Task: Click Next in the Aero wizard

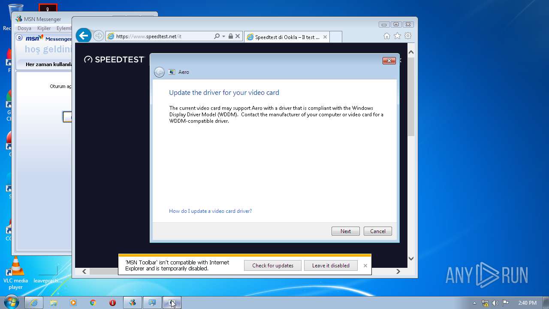Action: [346, 231]
